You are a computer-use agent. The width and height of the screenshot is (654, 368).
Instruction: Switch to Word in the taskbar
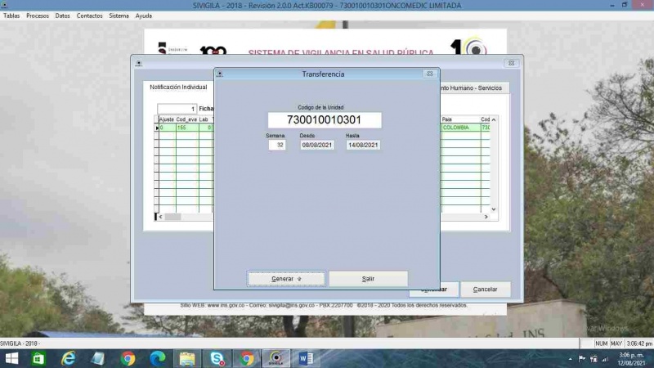pos(307,358)
